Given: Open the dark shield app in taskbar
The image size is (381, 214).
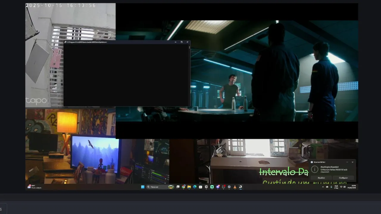Looking at the screenshot, I should (x=206, y=187).
